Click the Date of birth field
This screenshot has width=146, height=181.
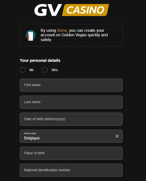pos(71,119)
